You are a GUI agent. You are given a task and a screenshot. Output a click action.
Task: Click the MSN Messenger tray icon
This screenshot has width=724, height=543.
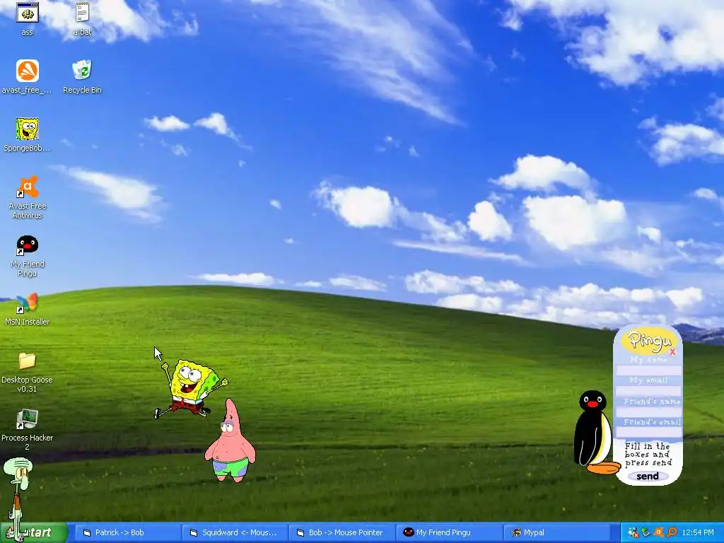[633, 533]
